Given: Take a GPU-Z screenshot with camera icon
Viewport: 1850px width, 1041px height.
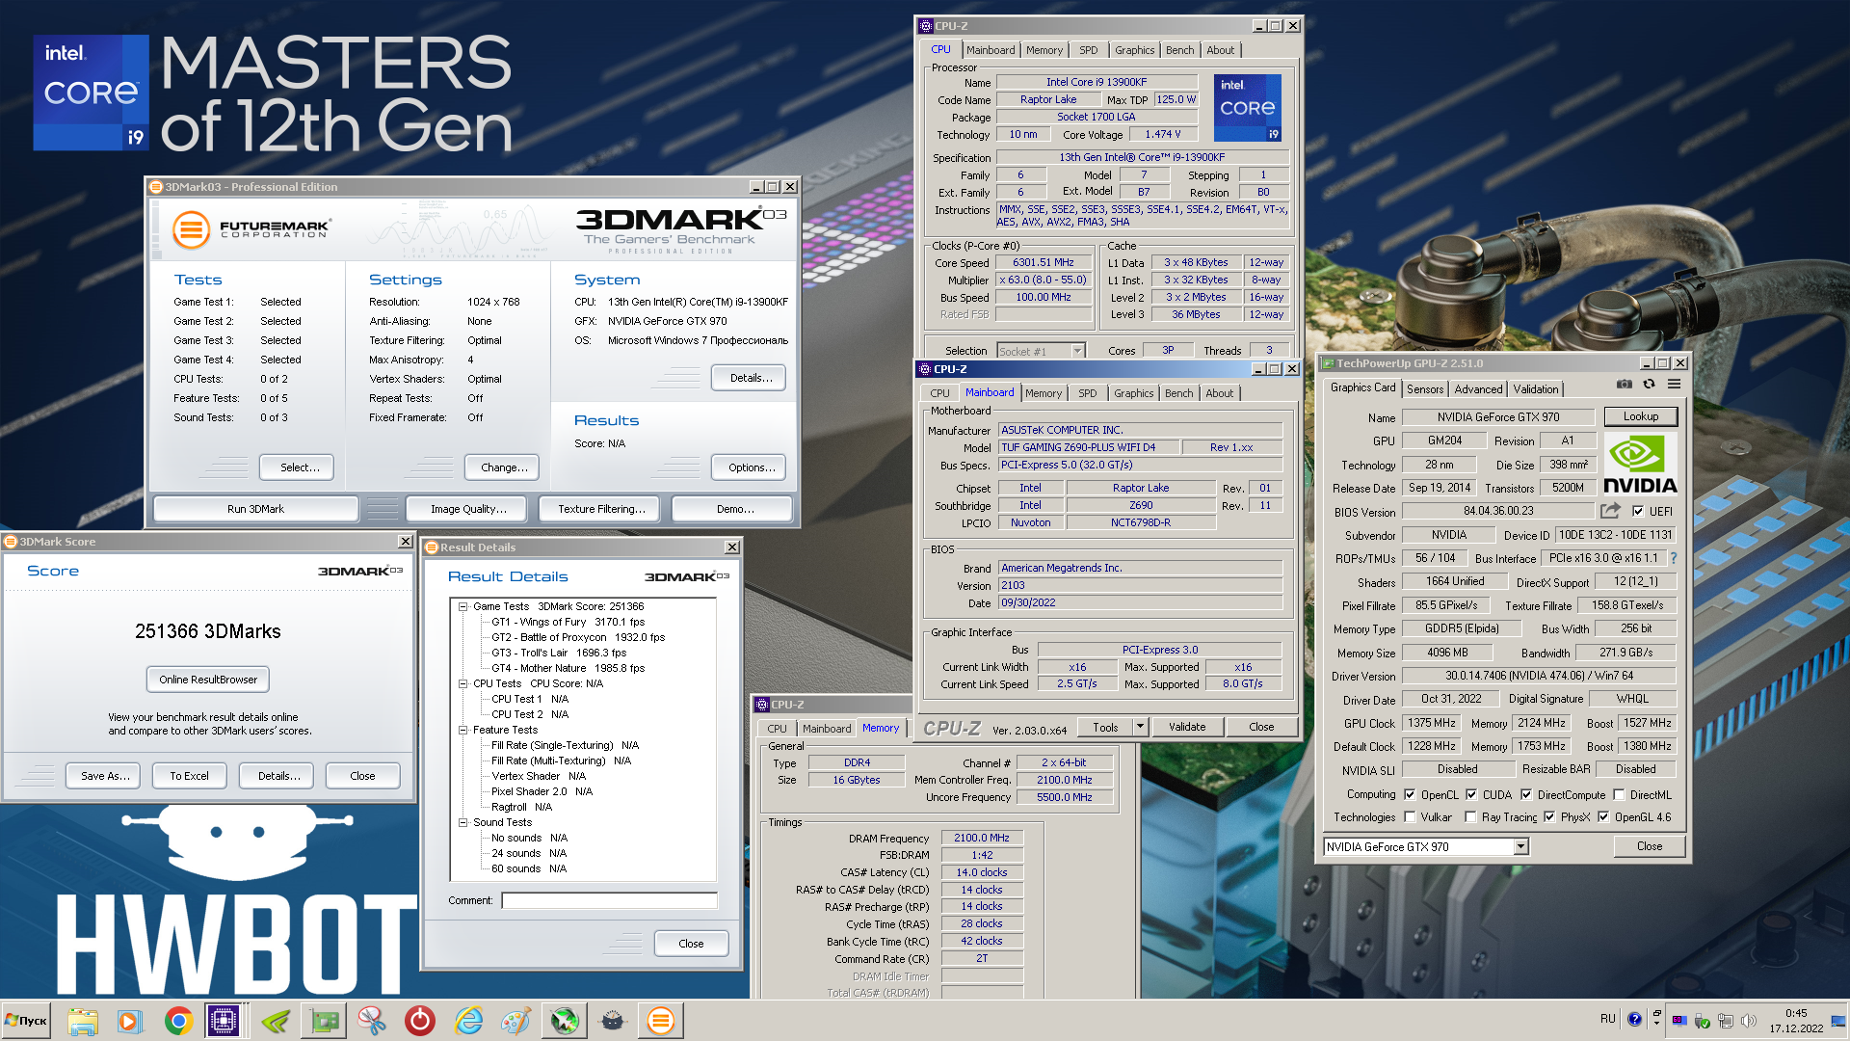Looking at the screenshot, I should [x=1625, y=384].
